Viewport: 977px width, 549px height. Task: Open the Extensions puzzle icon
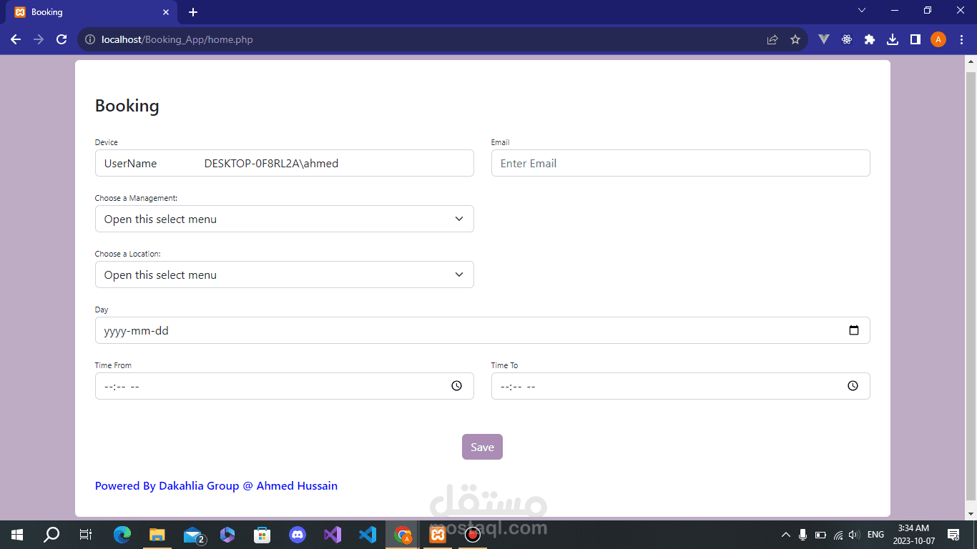(x=870, y=40)
